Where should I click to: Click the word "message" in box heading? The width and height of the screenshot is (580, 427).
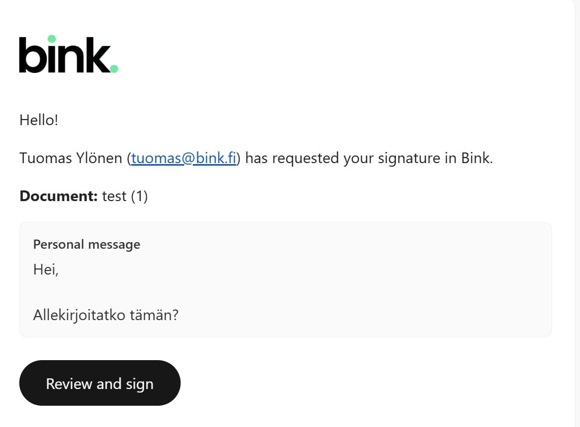114,244
